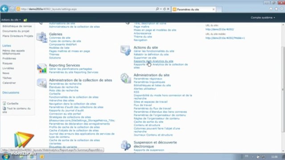Screen dimensions: 285x160
Task: Click the system tray clock
Action: click(274, 157)
